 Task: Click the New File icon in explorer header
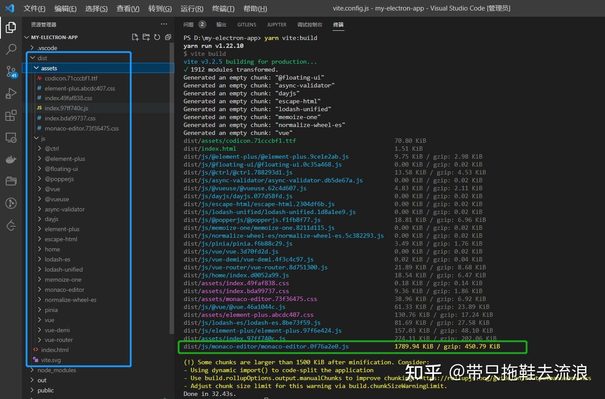(135, 37)
